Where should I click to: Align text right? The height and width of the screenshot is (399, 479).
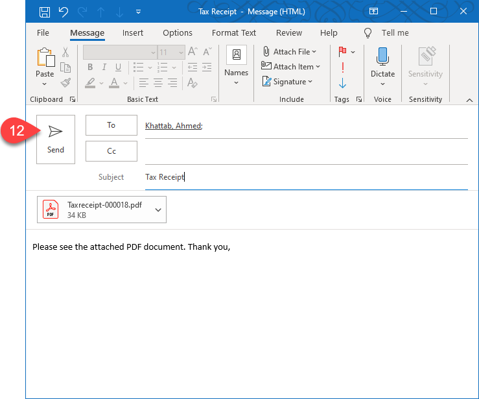point(172,83)
